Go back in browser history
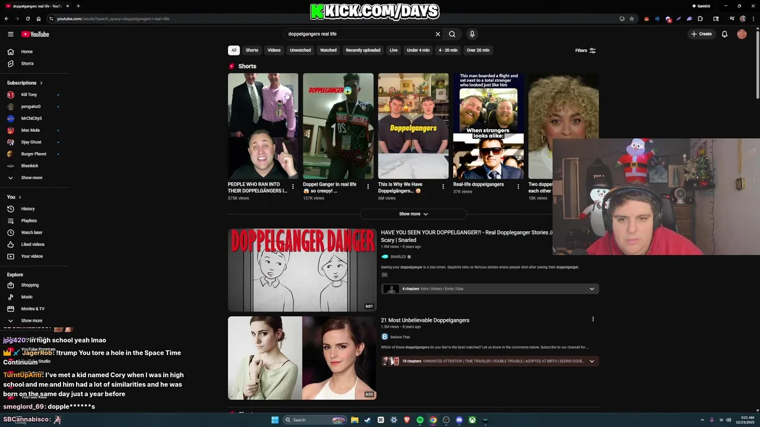This screenshot has width=760, height=427. point(7,18)
